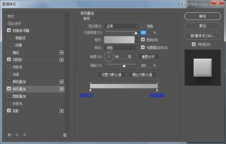Toggle the 仿色 dither checkbox
The height and width of the screenshot is (144, 226).
pos(143,26)
